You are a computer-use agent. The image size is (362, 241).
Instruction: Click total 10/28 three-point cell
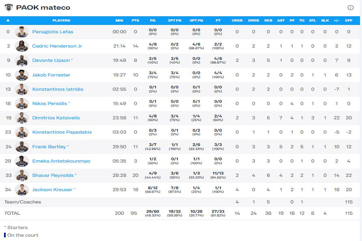196,213
